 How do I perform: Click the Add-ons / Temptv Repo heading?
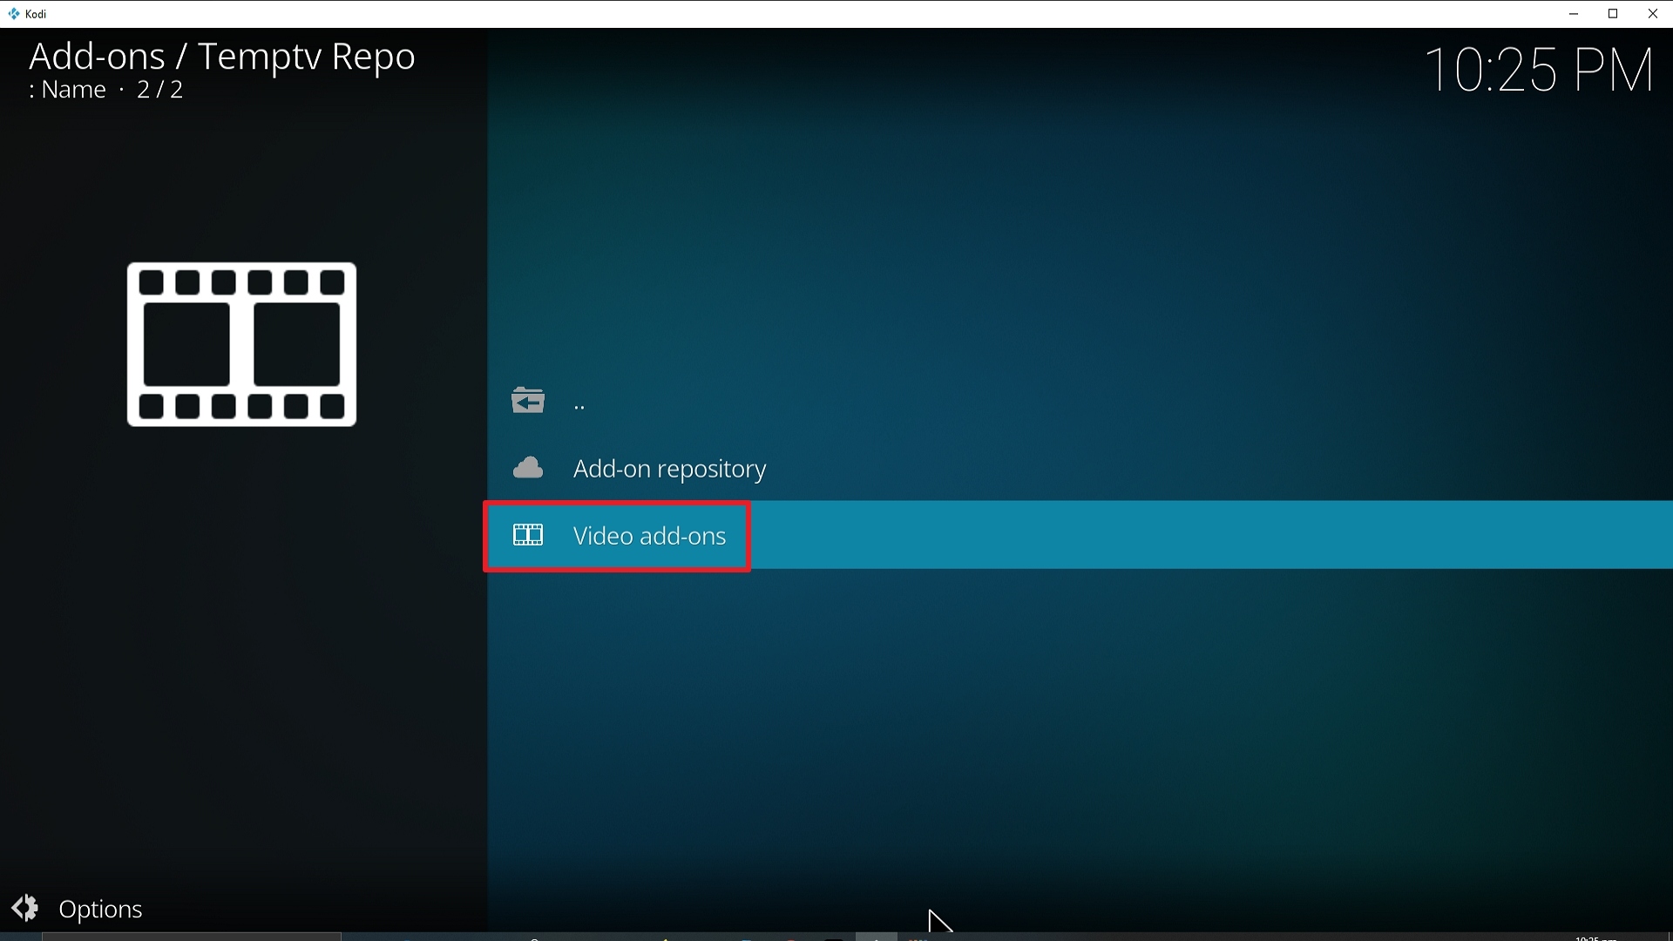(222, 56)
